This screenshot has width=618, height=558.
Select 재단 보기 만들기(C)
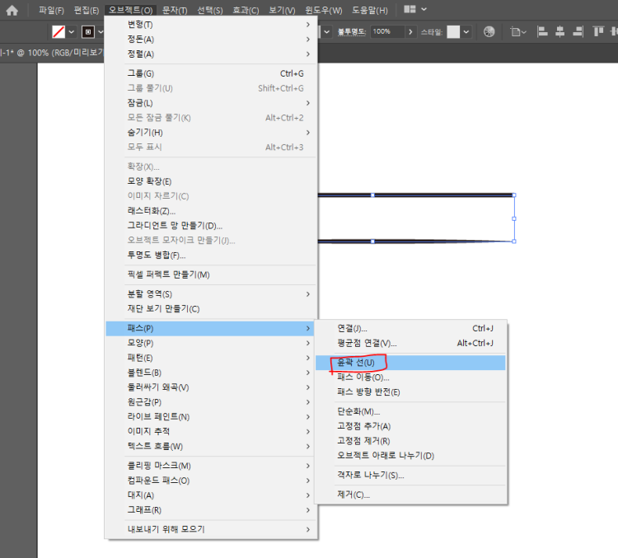pyautogui.click(x=211, y=308)
